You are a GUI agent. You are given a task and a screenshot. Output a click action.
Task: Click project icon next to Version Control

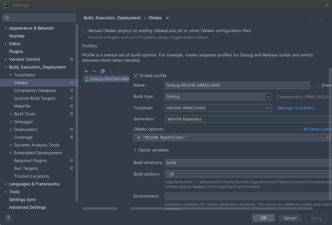(x=71, y=60)
